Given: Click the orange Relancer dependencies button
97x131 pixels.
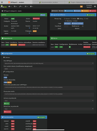Looking at the screenshot, I should click(x=14, y=45).
